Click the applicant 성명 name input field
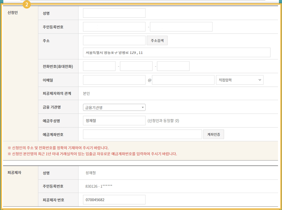Image resolution: width=282 pixels, height=210 pixels. tap(114, 13)
